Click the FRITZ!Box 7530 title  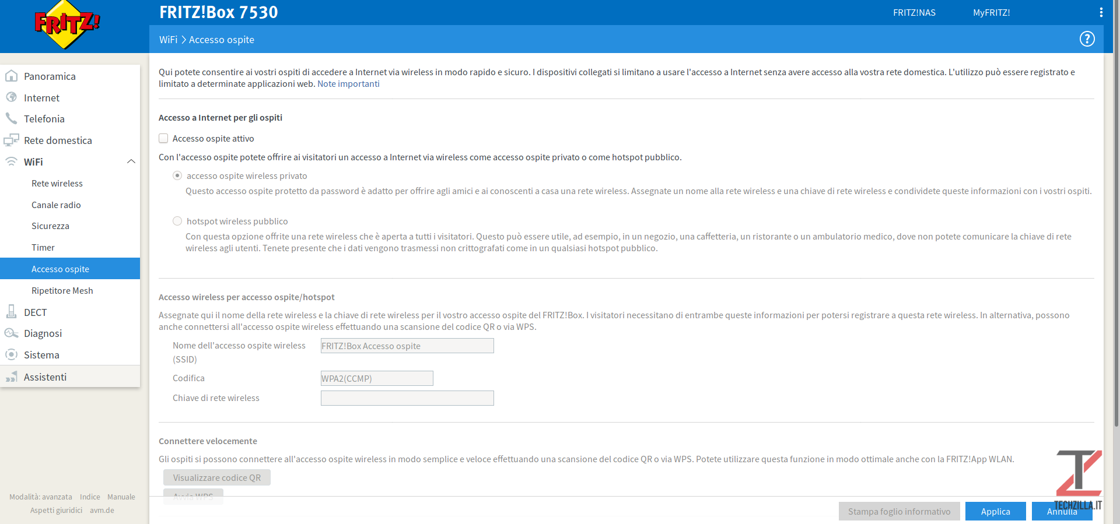point(219,12)
